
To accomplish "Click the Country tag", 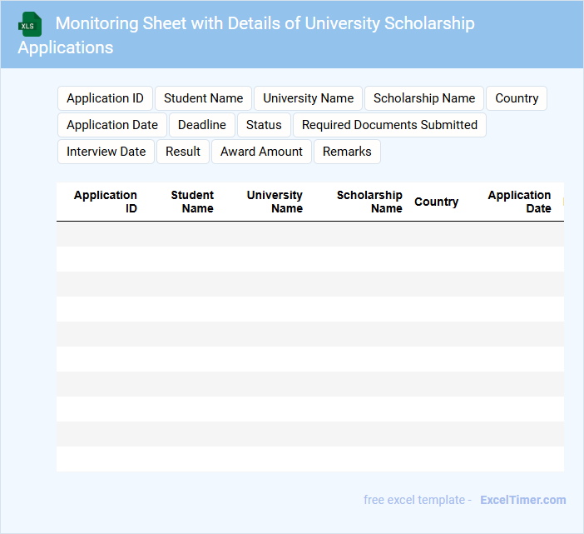I will [x=516, y=98].
